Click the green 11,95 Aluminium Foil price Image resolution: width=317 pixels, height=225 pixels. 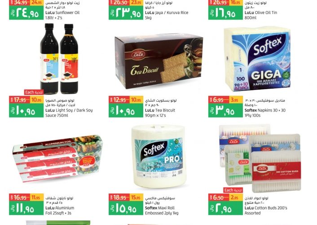click(26, 208)
